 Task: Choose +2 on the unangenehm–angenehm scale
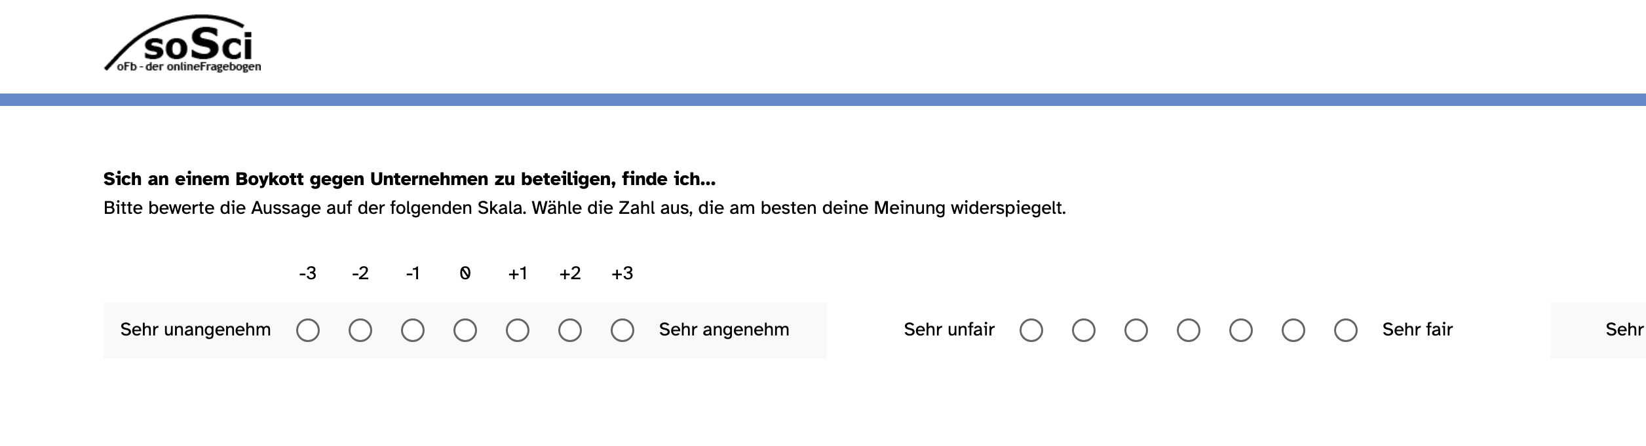point(570,330)
